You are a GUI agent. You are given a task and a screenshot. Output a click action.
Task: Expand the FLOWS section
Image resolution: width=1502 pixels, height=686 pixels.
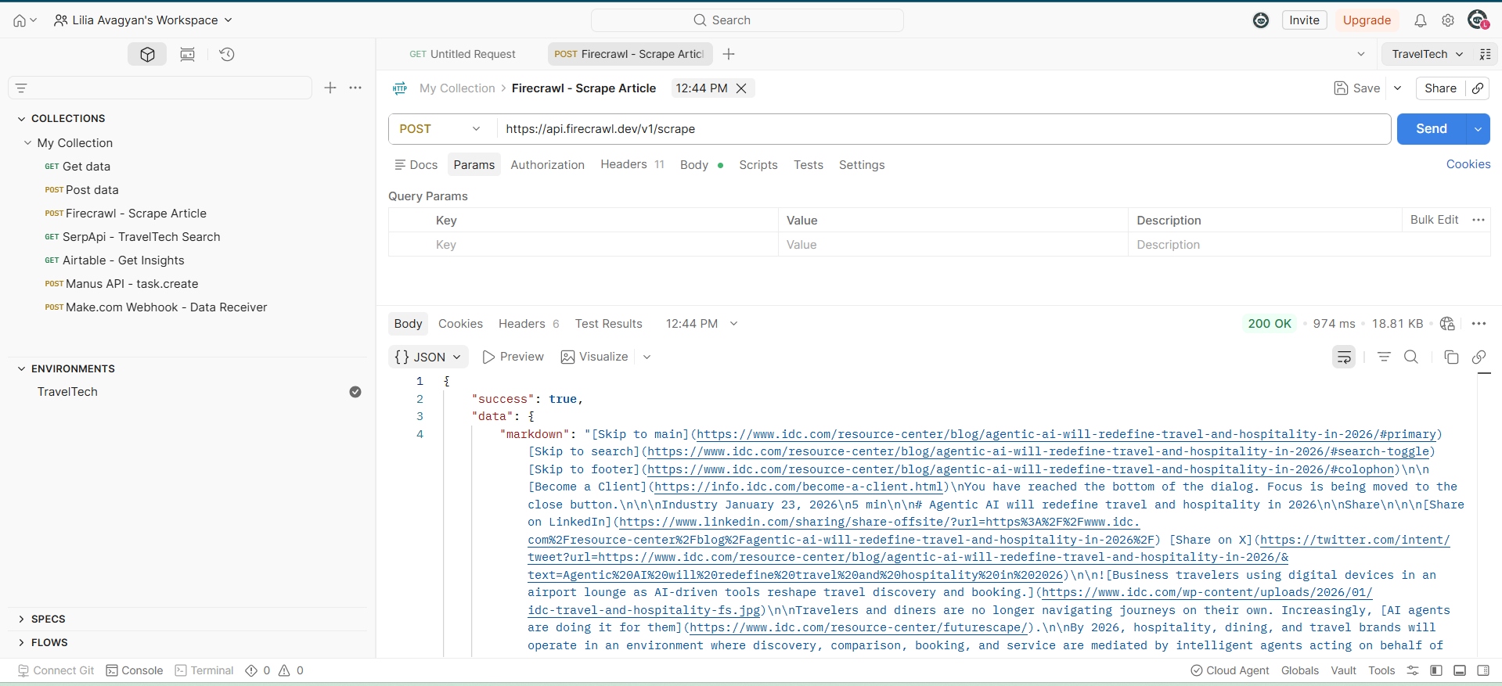pyautogui.click(x=21, y=642)
